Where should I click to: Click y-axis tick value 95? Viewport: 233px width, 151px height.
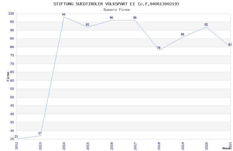(x=12, y=22)
